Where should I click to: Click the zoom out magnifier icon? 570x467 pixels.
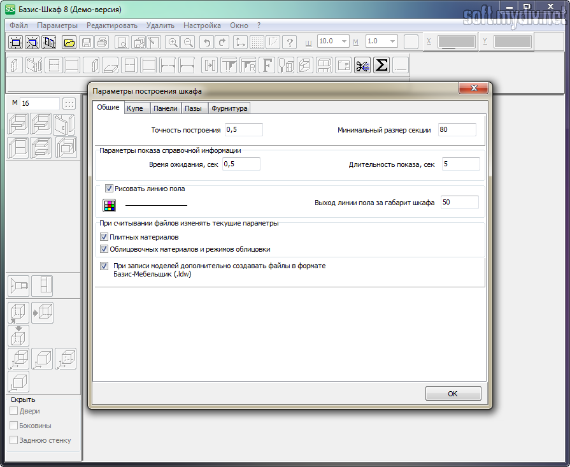(x=188, y=42)
